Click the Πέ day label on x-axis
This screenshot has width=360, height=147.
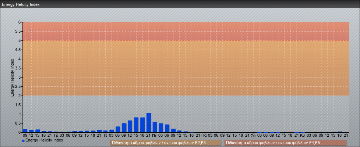click(155, 135)
